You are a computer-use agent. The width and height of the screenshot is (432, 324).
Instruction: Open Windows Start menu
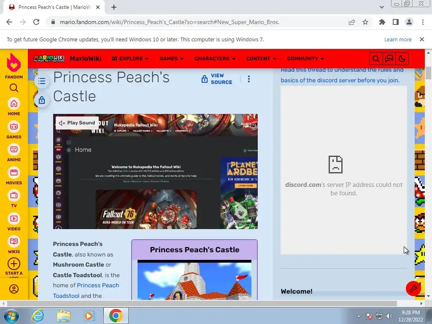(11, 316)
